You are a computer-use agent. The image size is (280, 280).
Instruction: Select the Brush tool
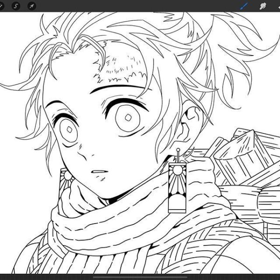[244, 6]
